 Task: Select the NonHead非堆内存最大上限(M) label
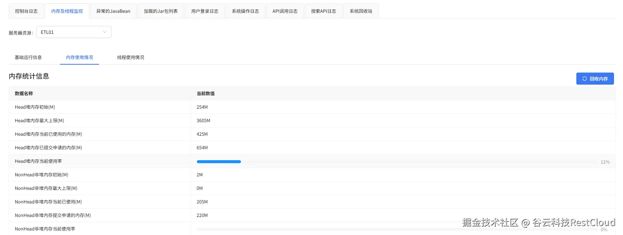click(x=46, y=188)
